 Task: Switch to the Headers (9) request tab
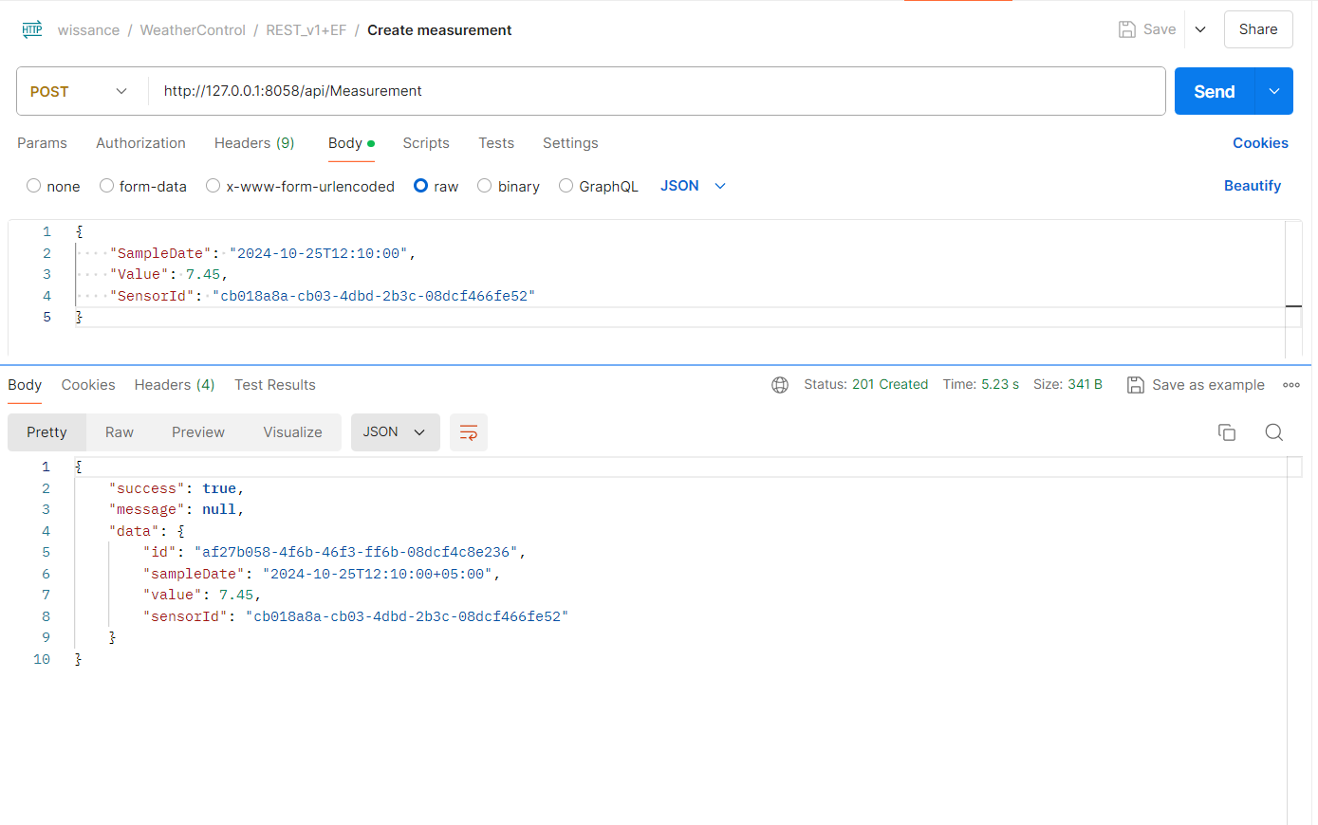[254, 143]
